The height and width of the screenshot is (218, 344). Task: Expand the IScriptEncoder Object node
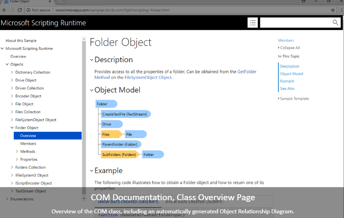tap(12, 183)
